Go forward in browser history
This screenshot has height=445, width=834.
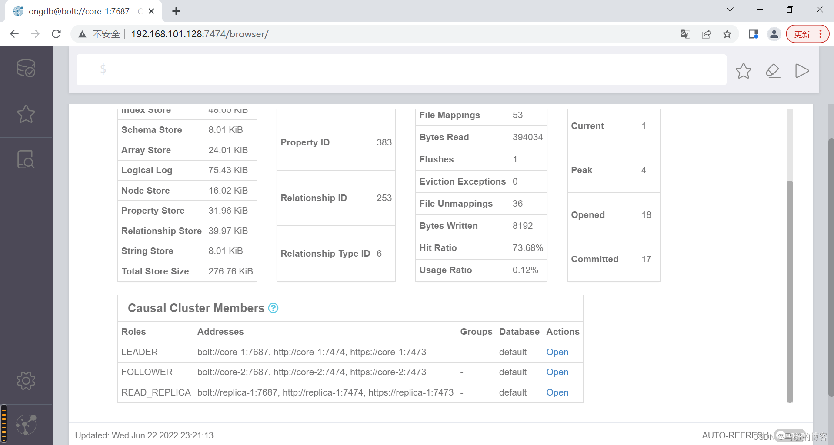tap(35, 34)
